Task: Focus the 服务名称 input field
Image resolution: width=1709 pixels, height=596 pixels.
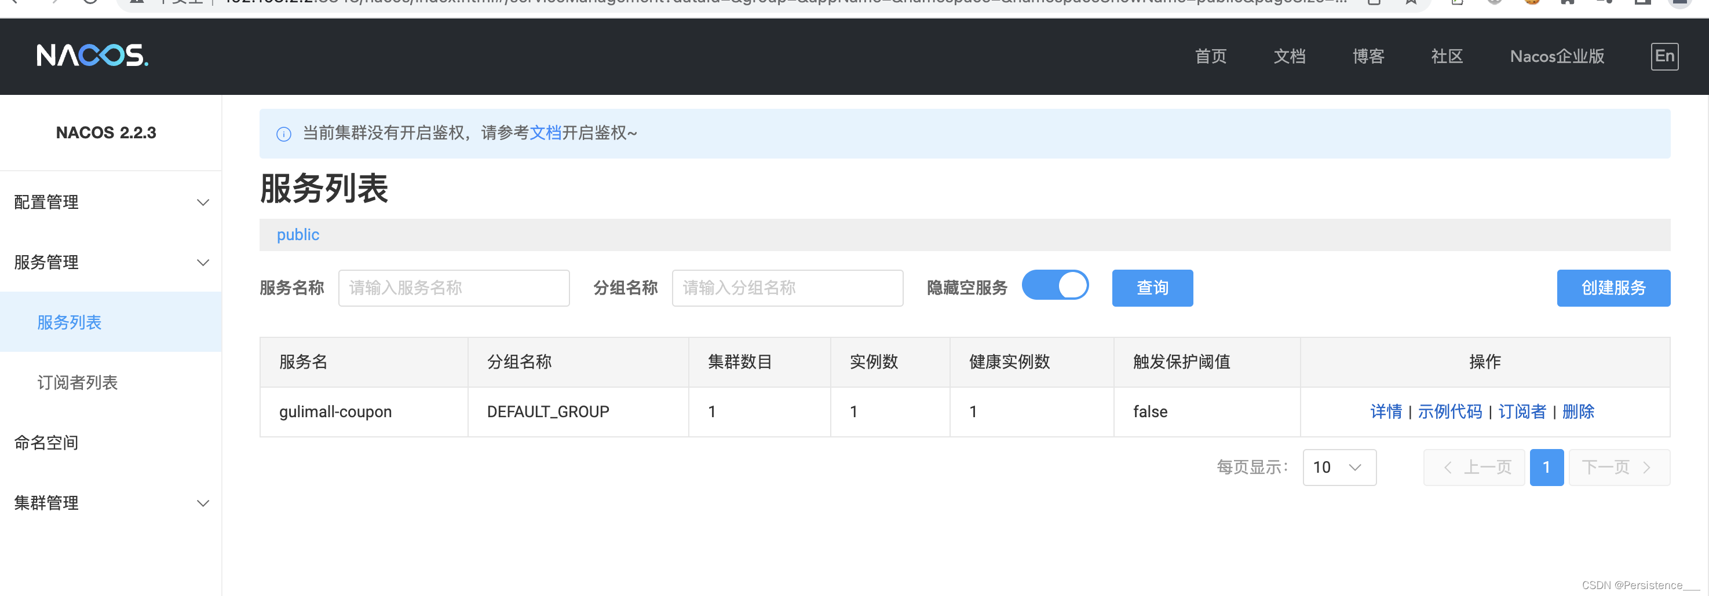Action: click(x=454, y=288)
